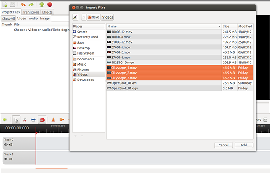Image resolution: width=270 pixels, height=173 pixels.
Task: Click the Thumb column header in project list
Action: (x=7, y=25)
